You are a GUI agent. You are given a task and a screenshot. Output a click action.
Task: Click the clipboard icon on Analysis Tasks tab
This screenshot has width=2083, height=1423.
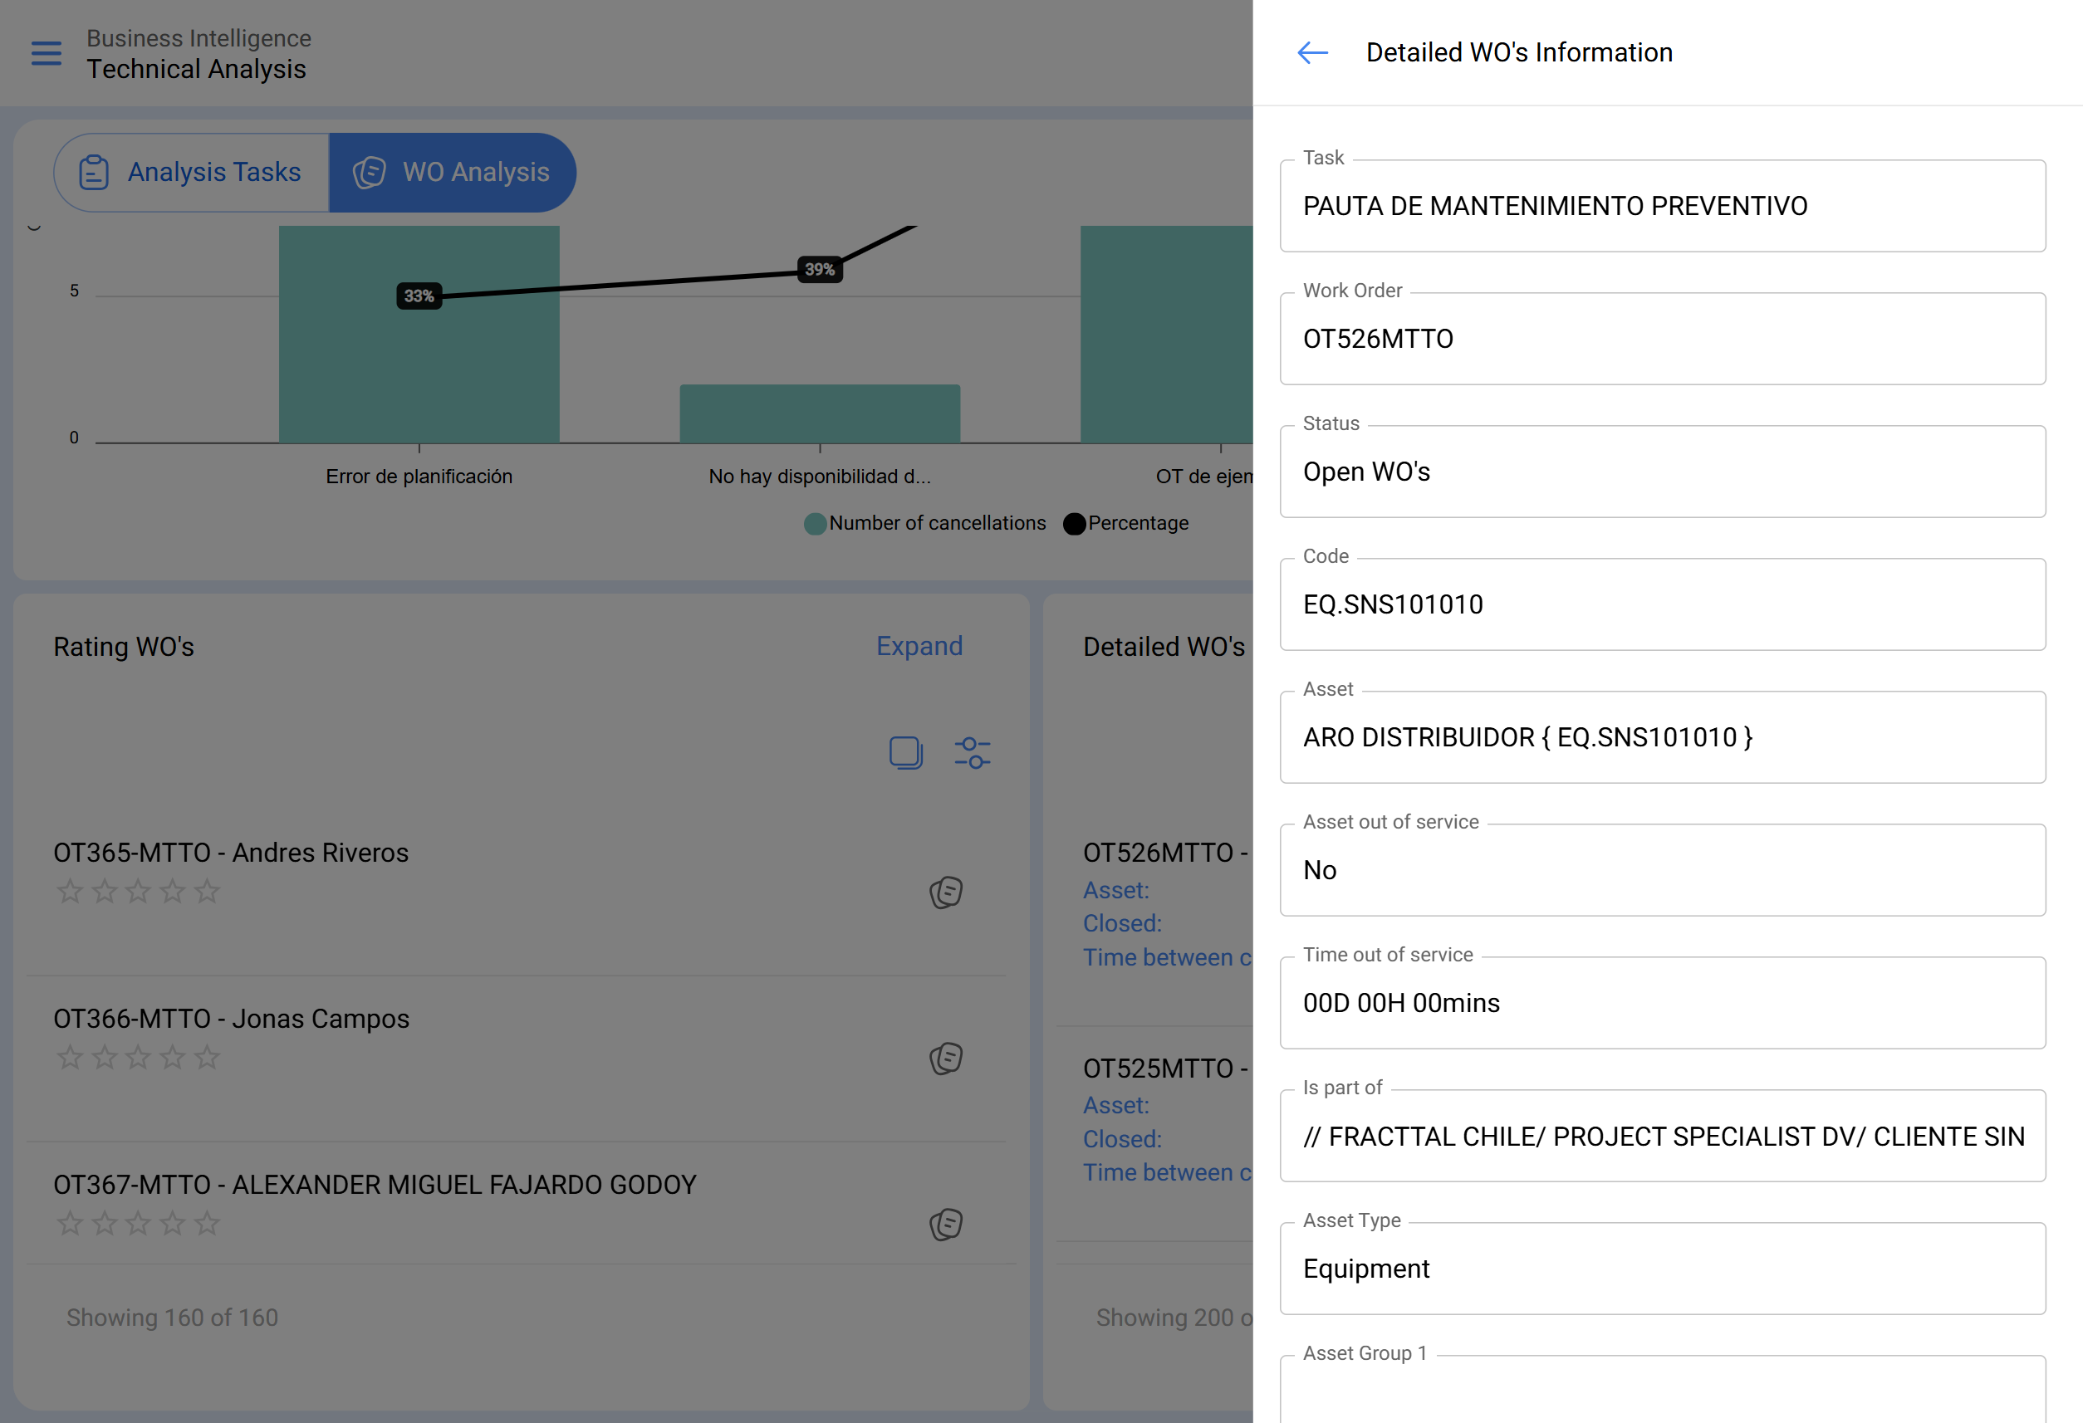(x=94, y=172)
